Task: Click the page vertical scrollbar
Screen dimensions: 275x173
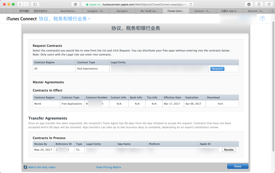Action: click(x=273, y=86)
